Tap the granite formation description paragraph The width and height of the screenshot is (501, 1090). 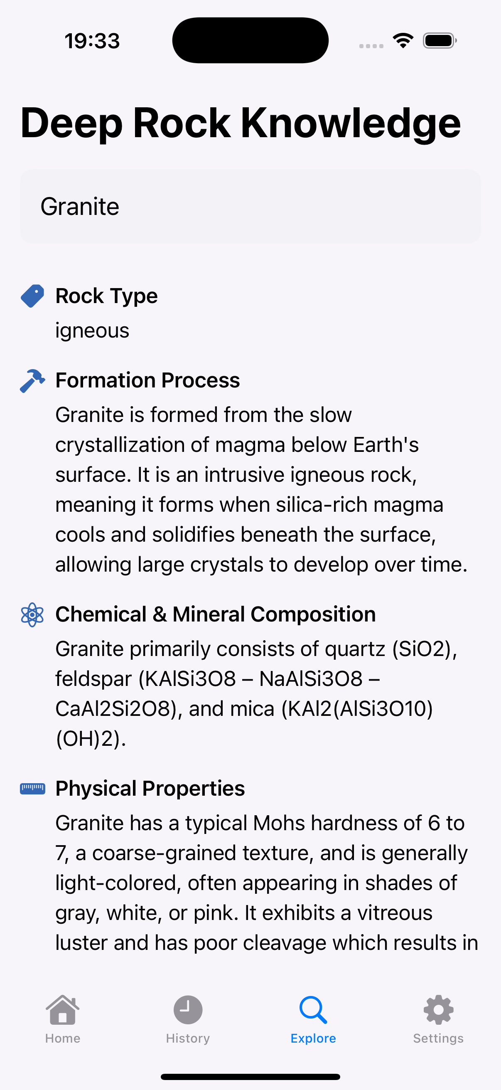click(x=261, y=490)
